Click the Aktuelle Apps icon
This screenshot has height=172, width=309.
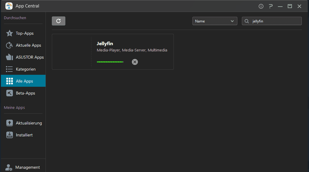click(10, 45)
